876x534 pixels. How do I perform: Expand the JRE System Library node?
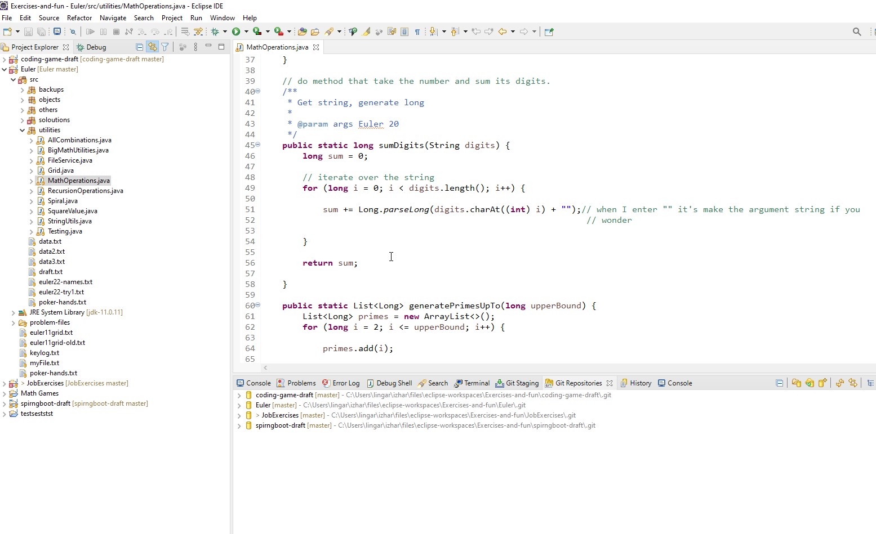[x=13, y=312]
